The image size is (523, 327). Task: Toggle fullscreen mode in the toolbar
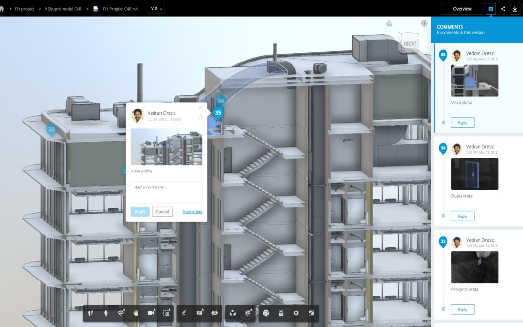[311, 313]
